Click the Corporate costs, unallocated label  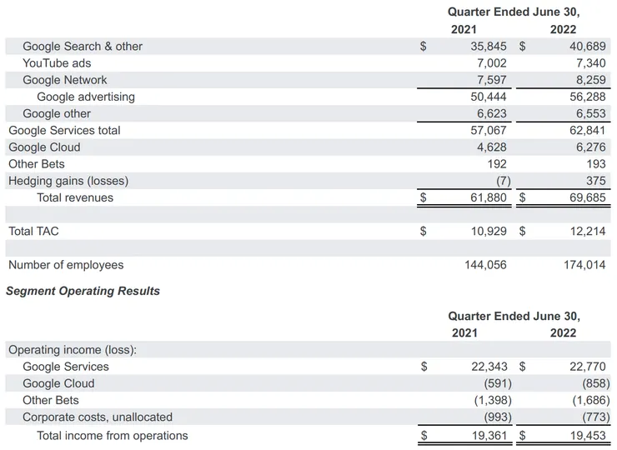(x=98, y=417)
